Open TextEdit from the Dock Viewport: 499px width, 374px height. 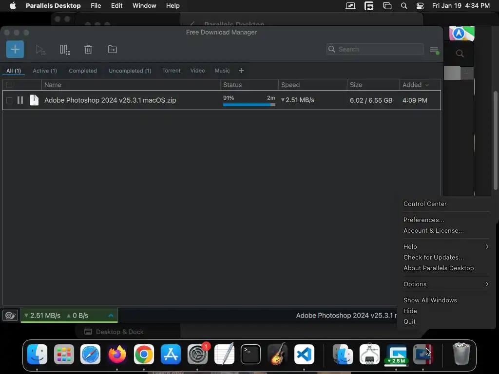[224, 354]
